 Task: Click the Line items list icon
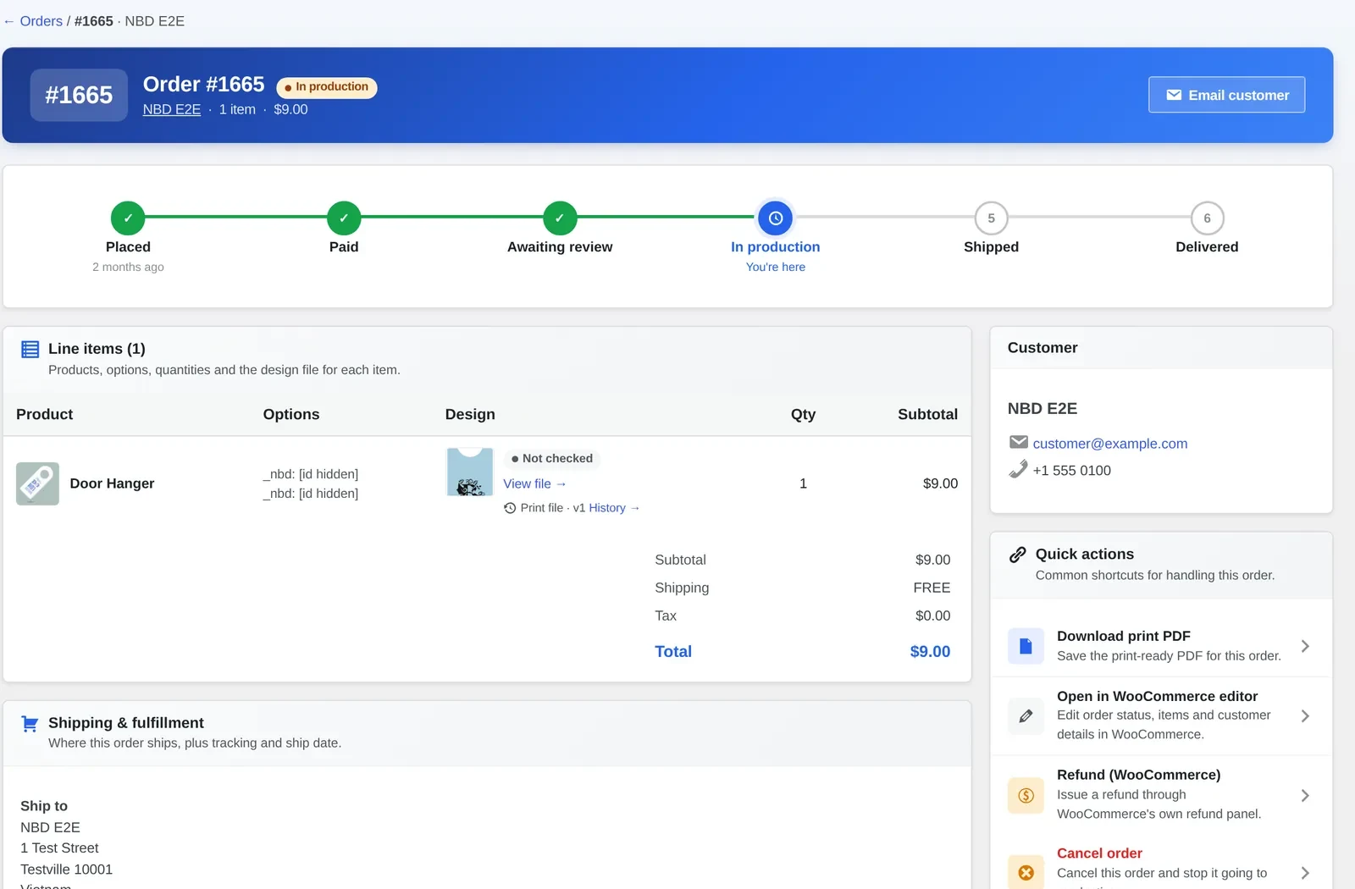[x=30, y=349]
